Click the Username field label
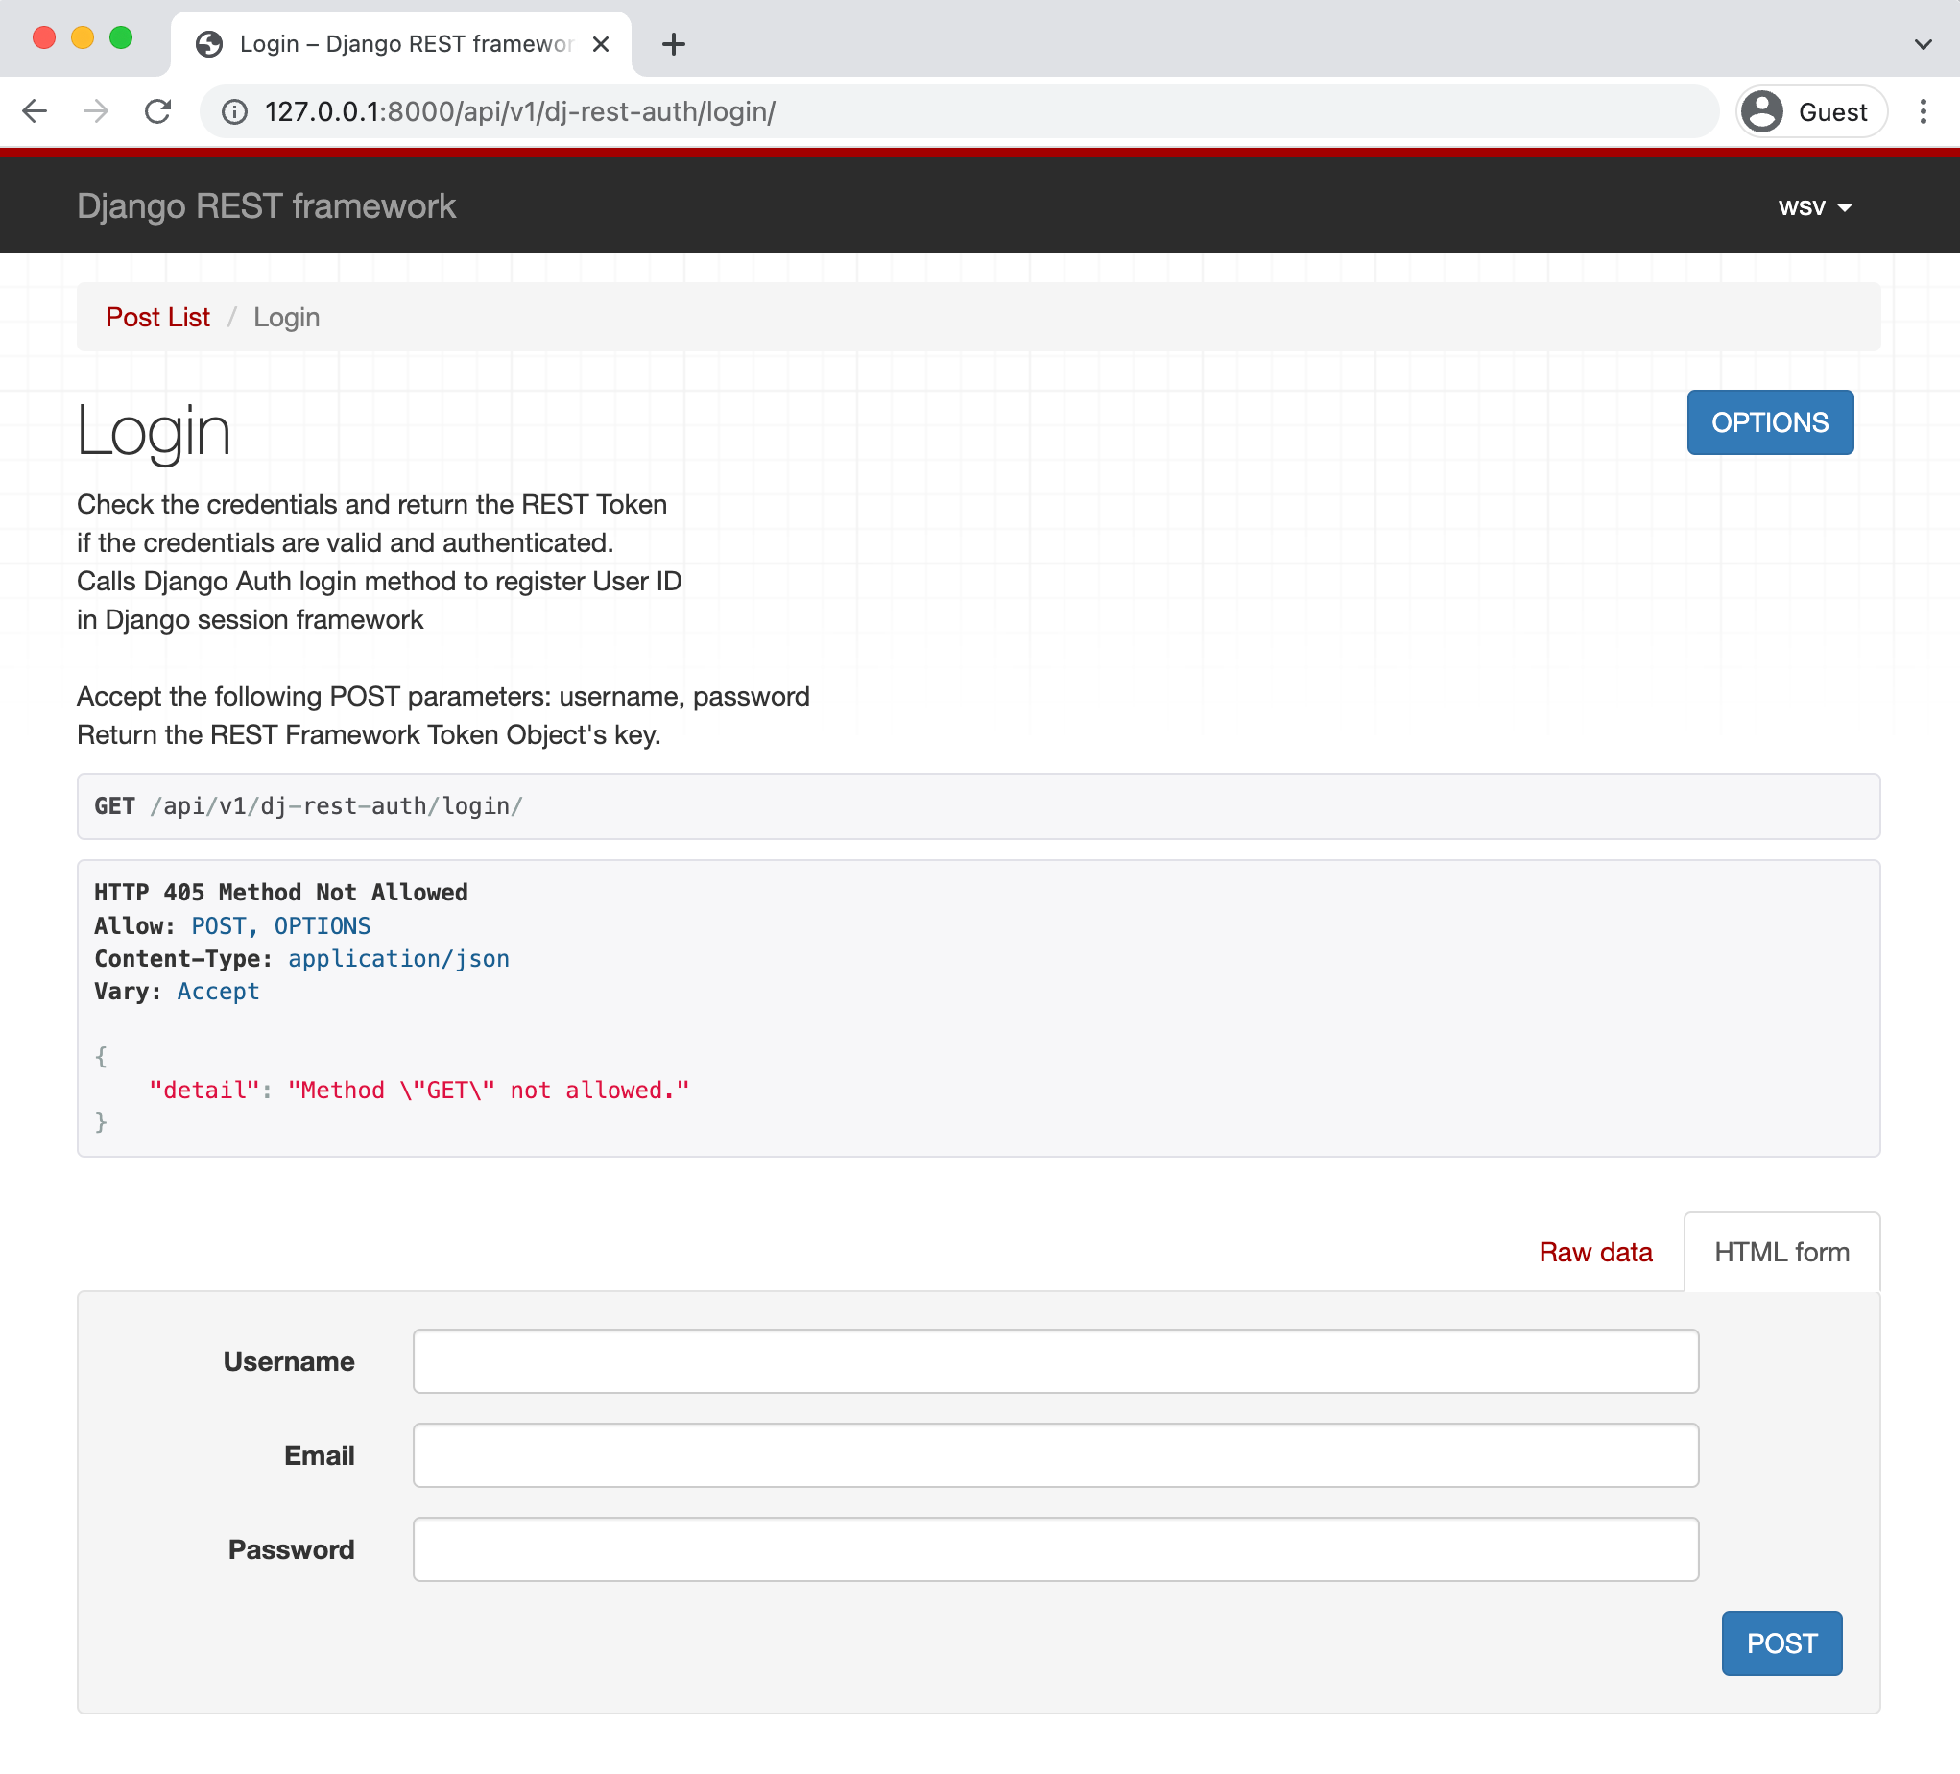The height and width of the screenshot is (1774, 1960). tap(289, 1360)
